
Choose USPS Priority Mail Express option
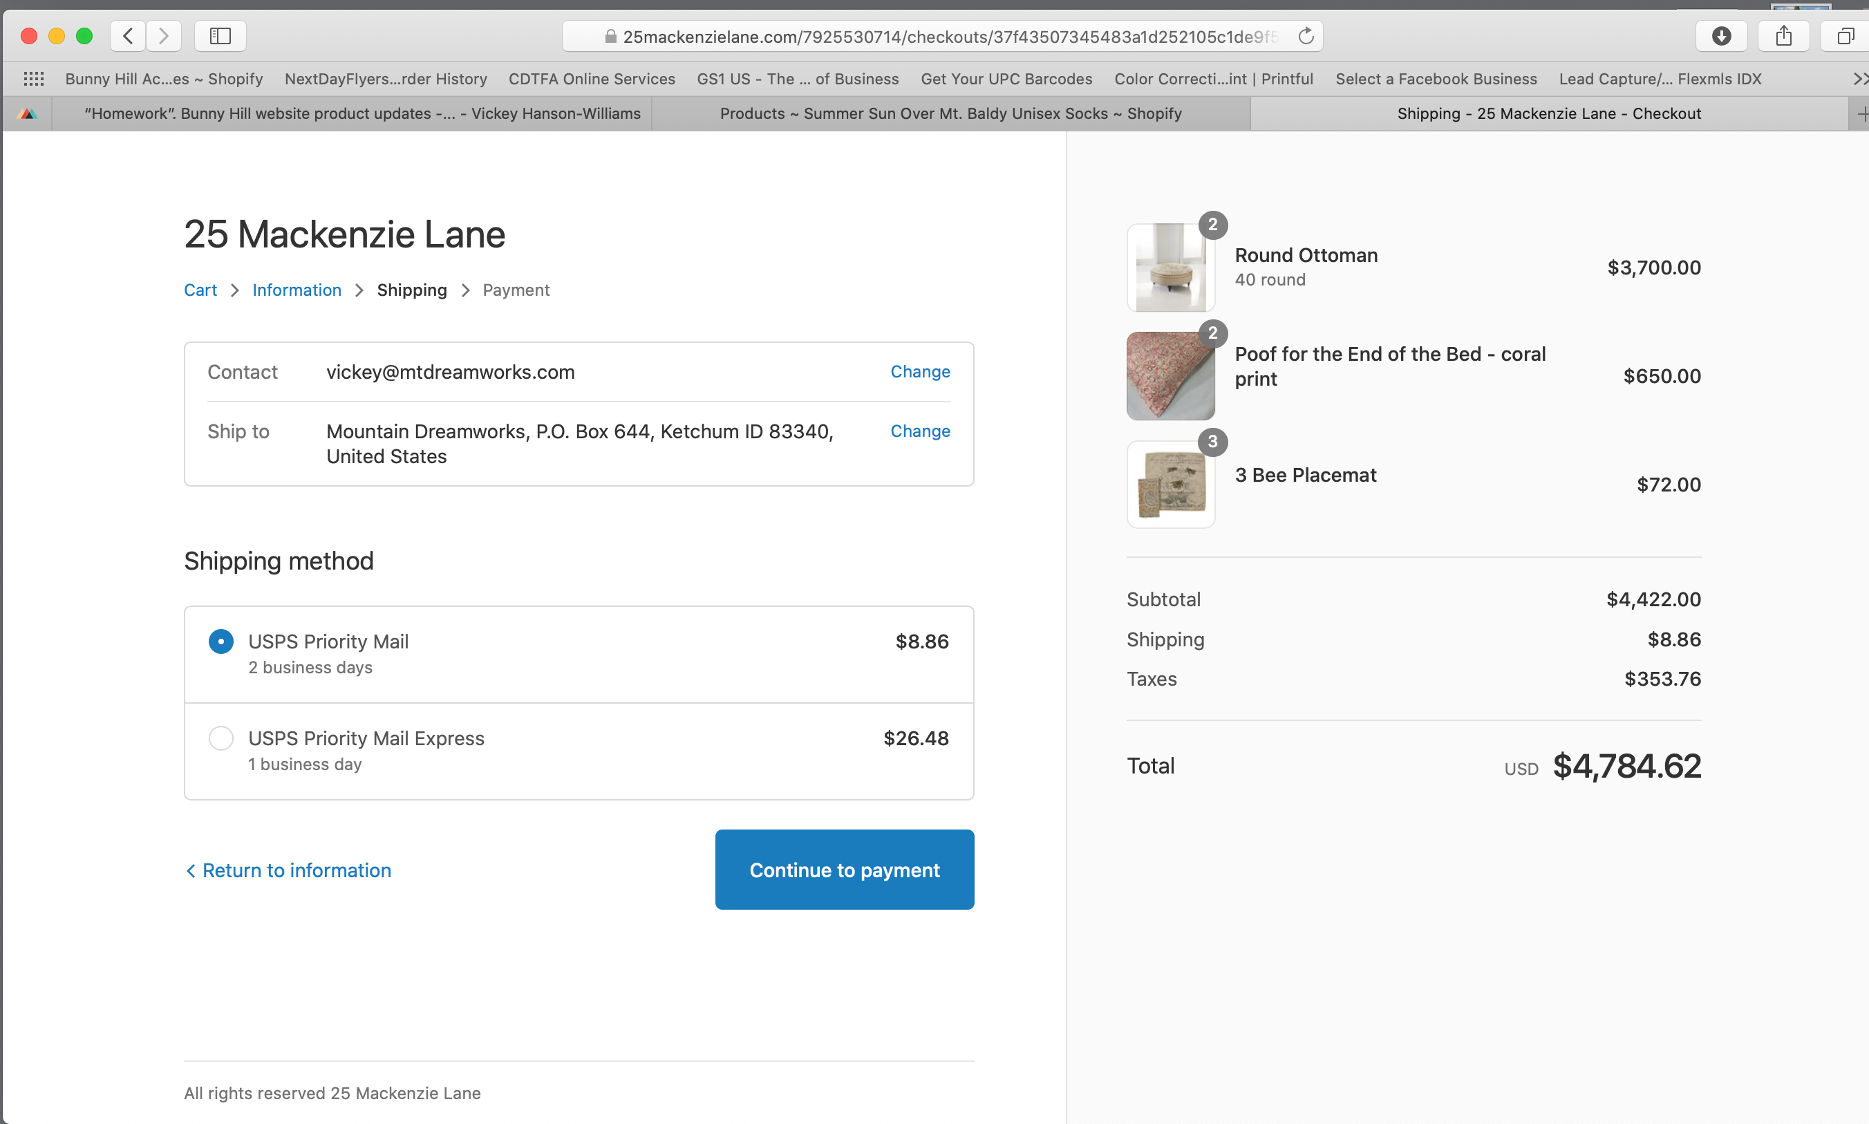(x=221, y=738)
